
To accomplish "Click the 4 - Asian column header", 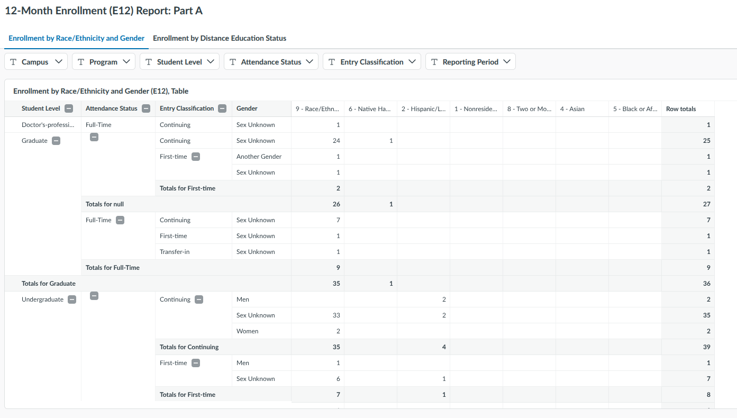I will coord(582,109).
